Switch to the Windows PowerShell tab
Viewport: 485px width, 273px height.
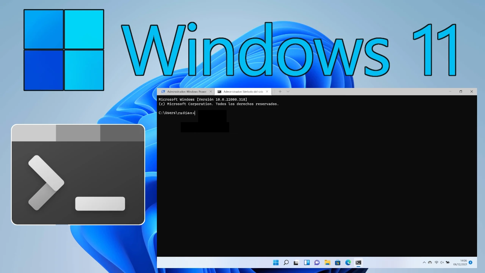[x=184, y=91]
